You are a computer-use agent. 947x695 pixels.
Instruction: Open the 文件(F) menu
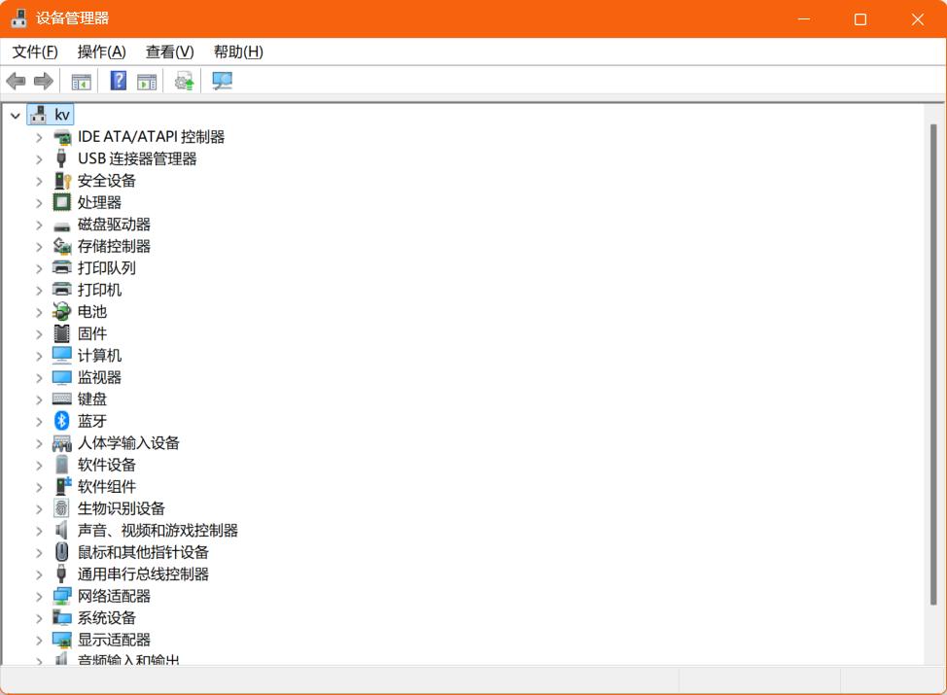click(35, 52)
